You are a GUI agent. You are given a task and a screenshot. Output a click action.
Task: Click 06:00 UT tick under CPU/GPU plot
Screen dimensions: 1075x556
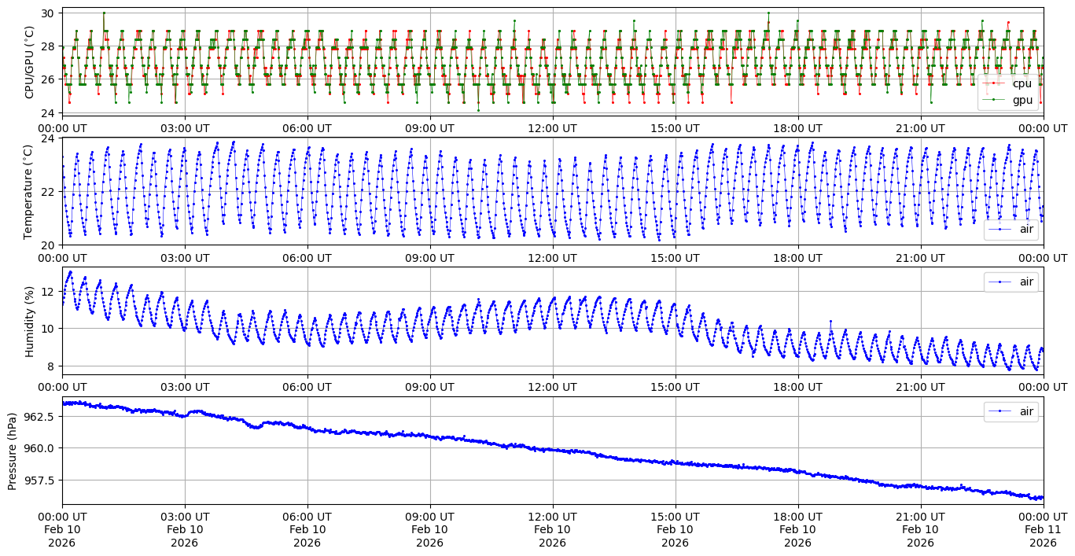[307, 128]
